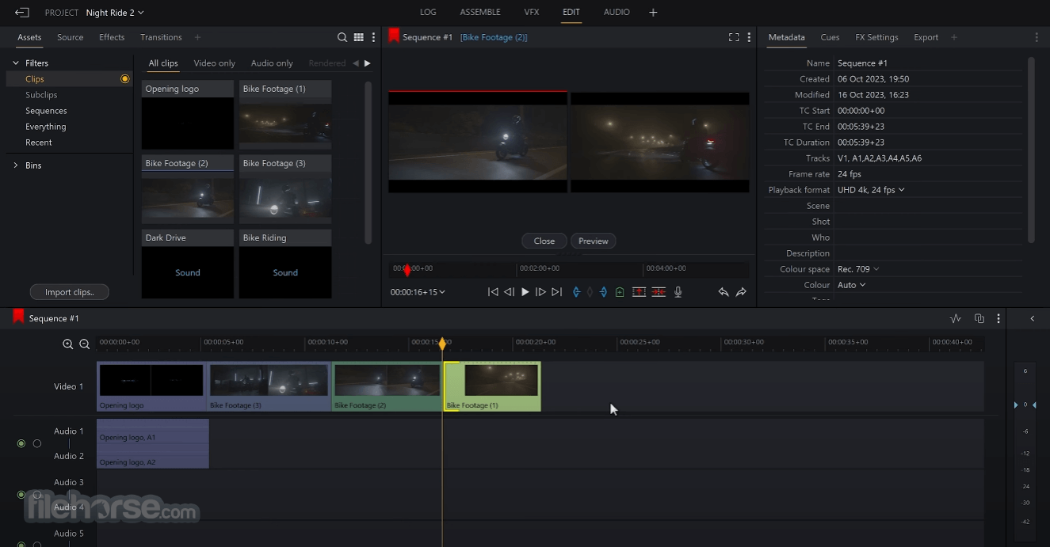Open the Colour space Rec. 709 dropdown
This screenshot has width=1050, height=547.
(x=858, y=269)
